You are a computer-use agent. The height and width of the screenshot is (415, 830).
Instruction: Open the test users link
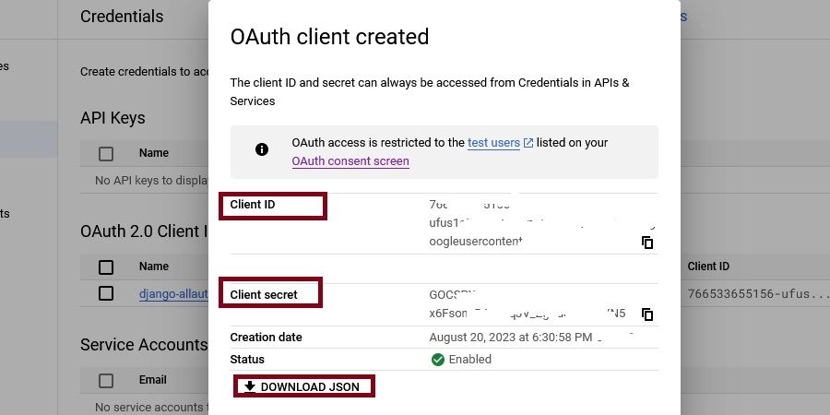pyautogui.click(x=493, y=143)
